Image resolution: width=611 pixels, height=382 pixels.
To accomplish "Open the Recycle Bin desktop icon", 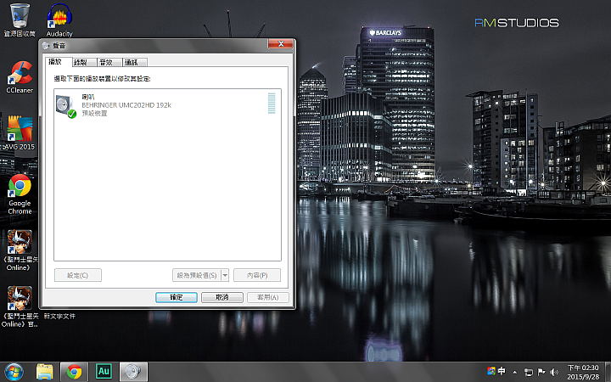I will point(20,20).
